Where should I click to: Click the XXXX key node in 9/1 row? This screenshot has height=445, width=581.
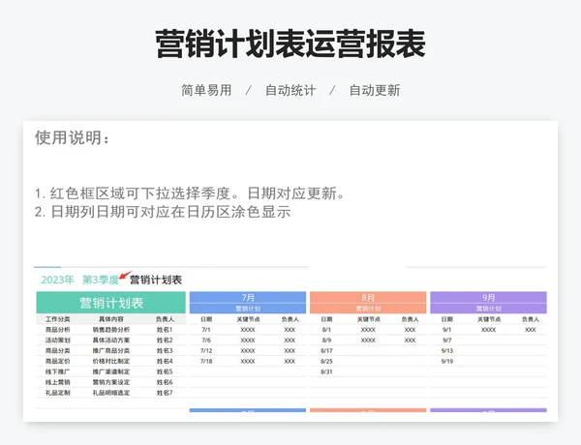(488, 330)
